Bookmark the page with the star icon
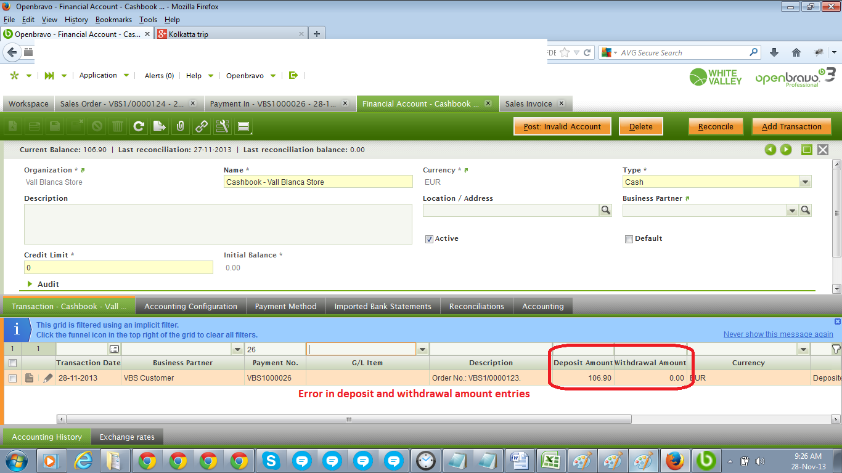This screenshot has height=473, width=842. tap(565, 53)
